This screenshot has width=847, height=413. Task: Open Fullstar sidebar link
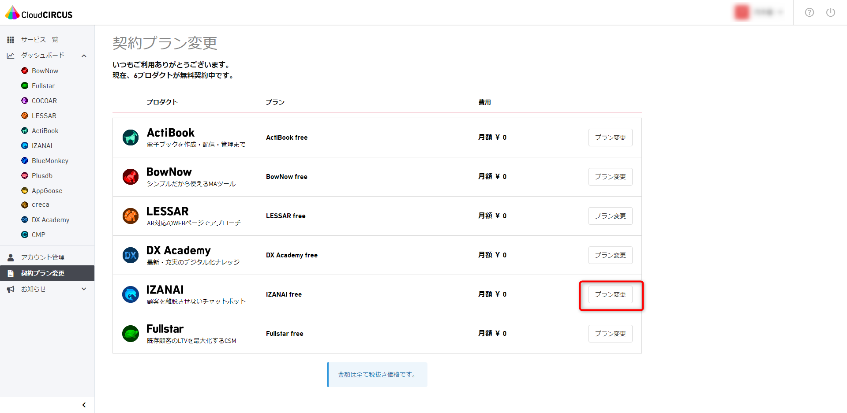(43, 86)
